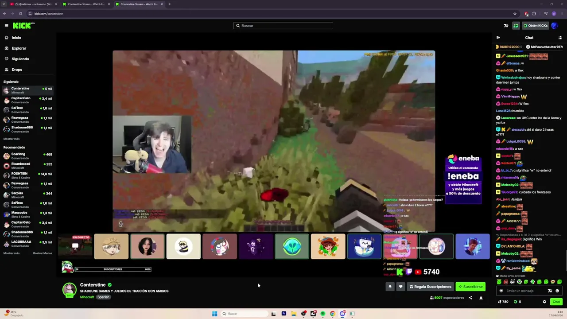Click the KICKs balance showing 780

[503, 302]
